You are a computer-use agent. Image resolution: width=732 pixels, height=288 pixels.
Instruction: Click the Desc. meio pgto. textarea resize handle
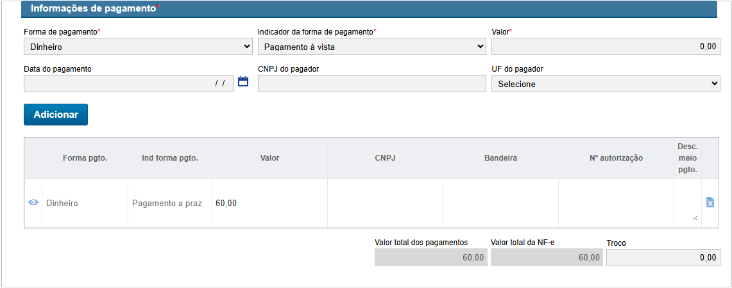point(695,218)
